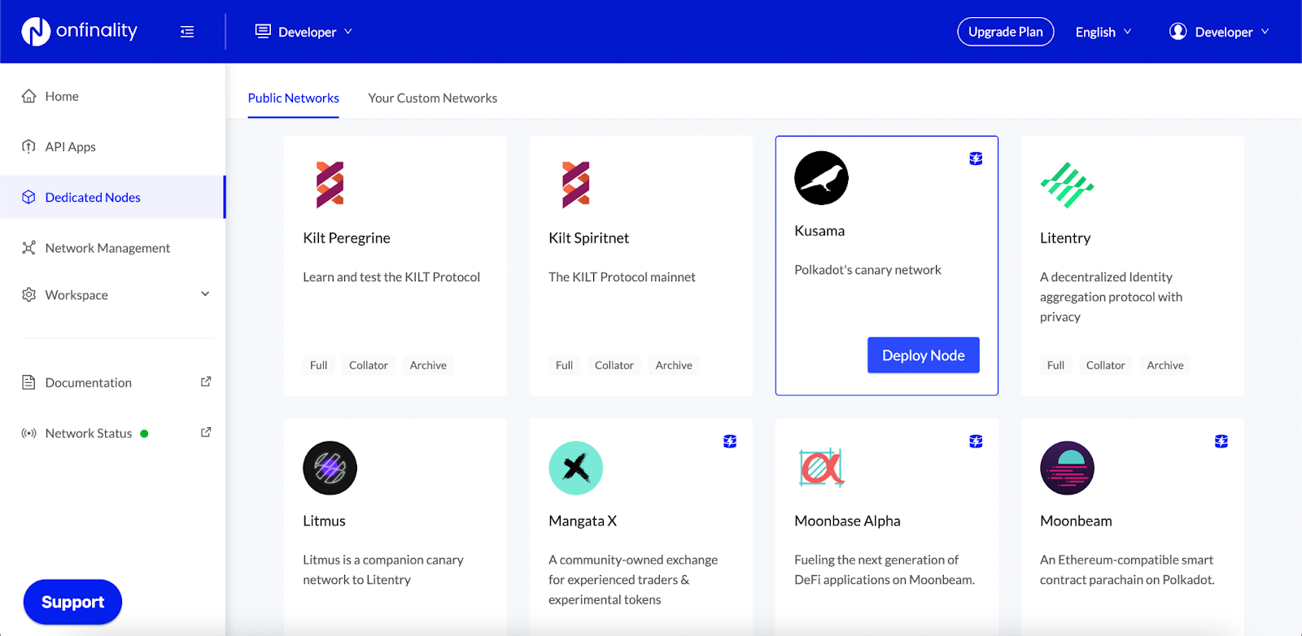
Task: Click the Kusama card title
Action: [819, 231]
